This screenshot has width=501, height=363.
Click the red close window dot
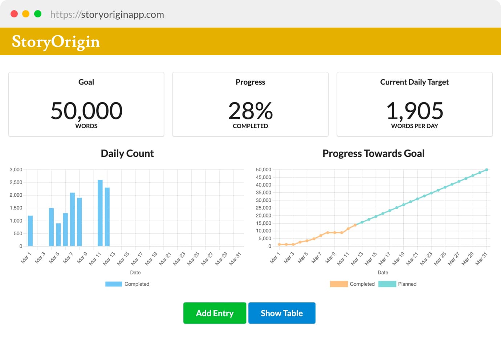14,14
